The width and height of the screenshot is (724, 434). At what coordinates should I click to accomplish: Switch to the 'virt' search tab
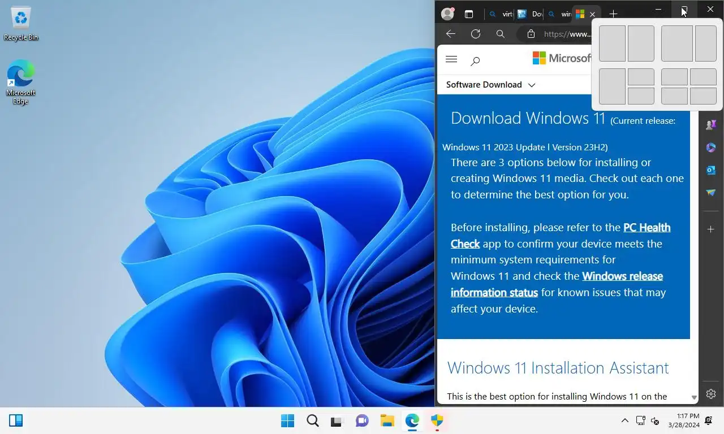[501, 14]
